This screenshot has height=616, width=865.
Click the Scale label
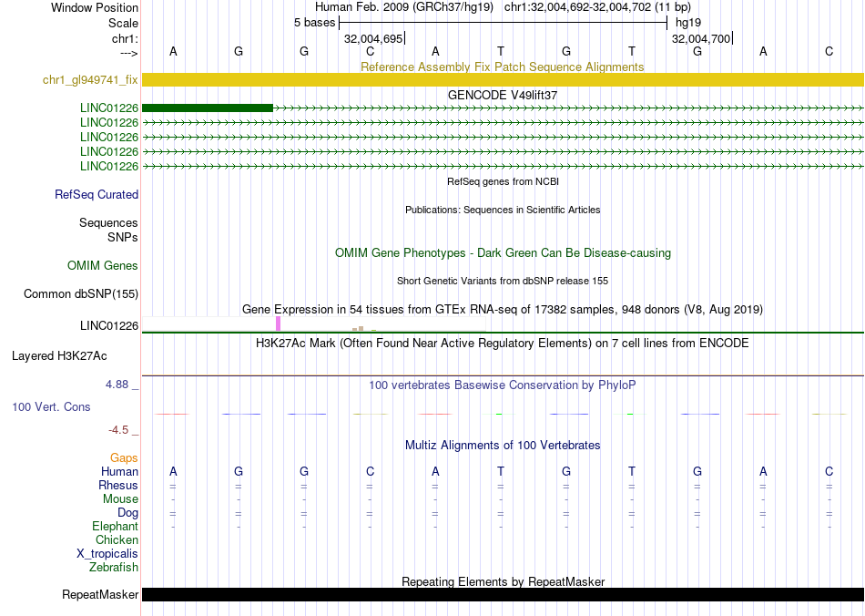(x=124, y=23)
